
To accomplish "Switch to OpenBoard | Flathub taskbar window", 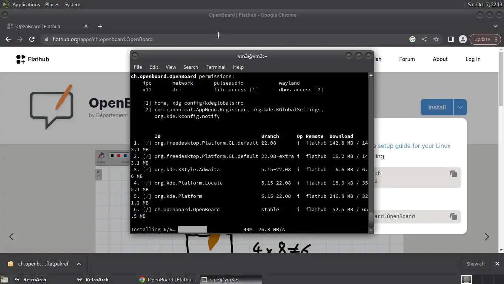I will click(168, 280).
